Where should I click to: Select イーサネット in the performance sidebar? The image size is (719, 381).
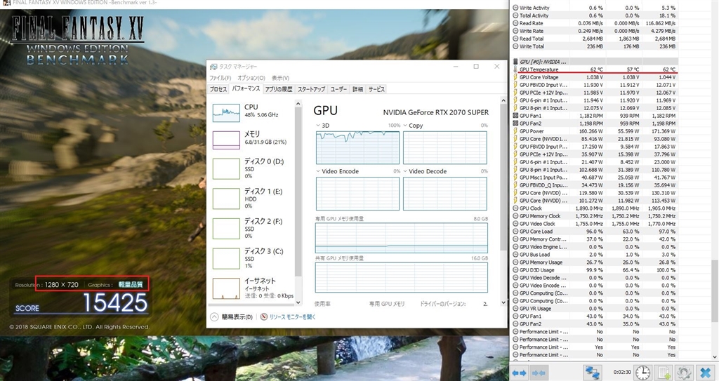(251, 288)
